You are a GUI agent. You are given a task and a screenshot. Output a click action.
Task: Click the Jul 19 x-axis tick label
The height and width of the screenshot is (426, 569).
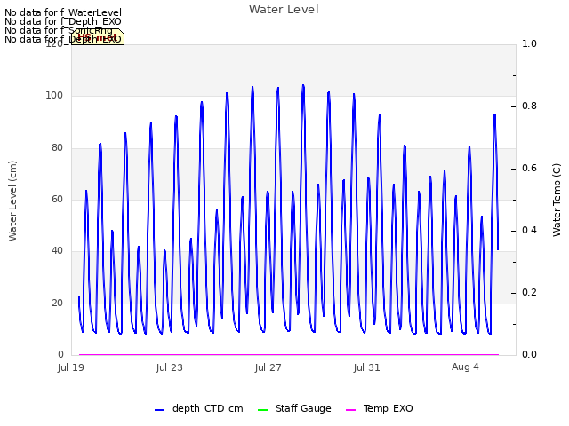(x=71, y=367)
